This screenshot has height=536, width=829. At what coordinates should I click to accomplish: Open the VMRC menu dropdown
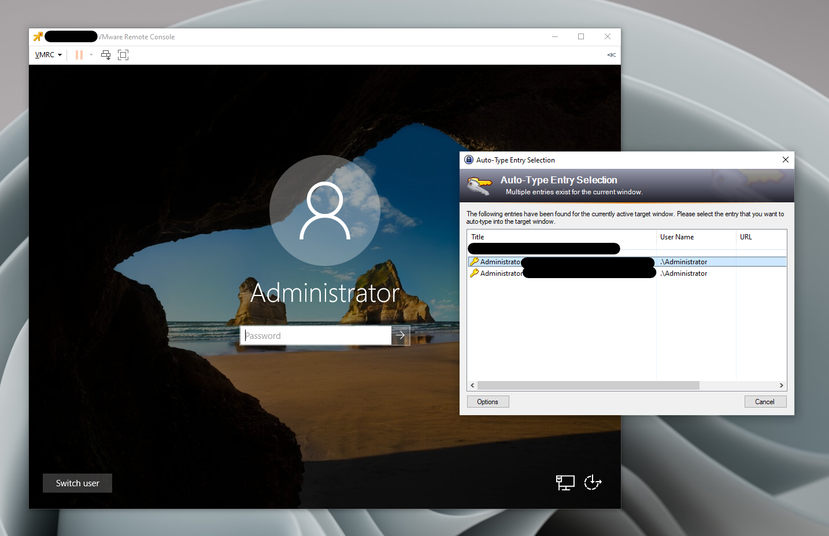(48, 55)
